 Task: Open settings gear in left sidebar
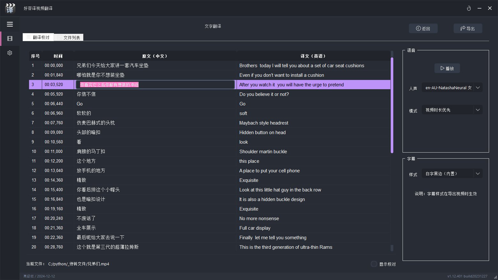pos(10,53)
